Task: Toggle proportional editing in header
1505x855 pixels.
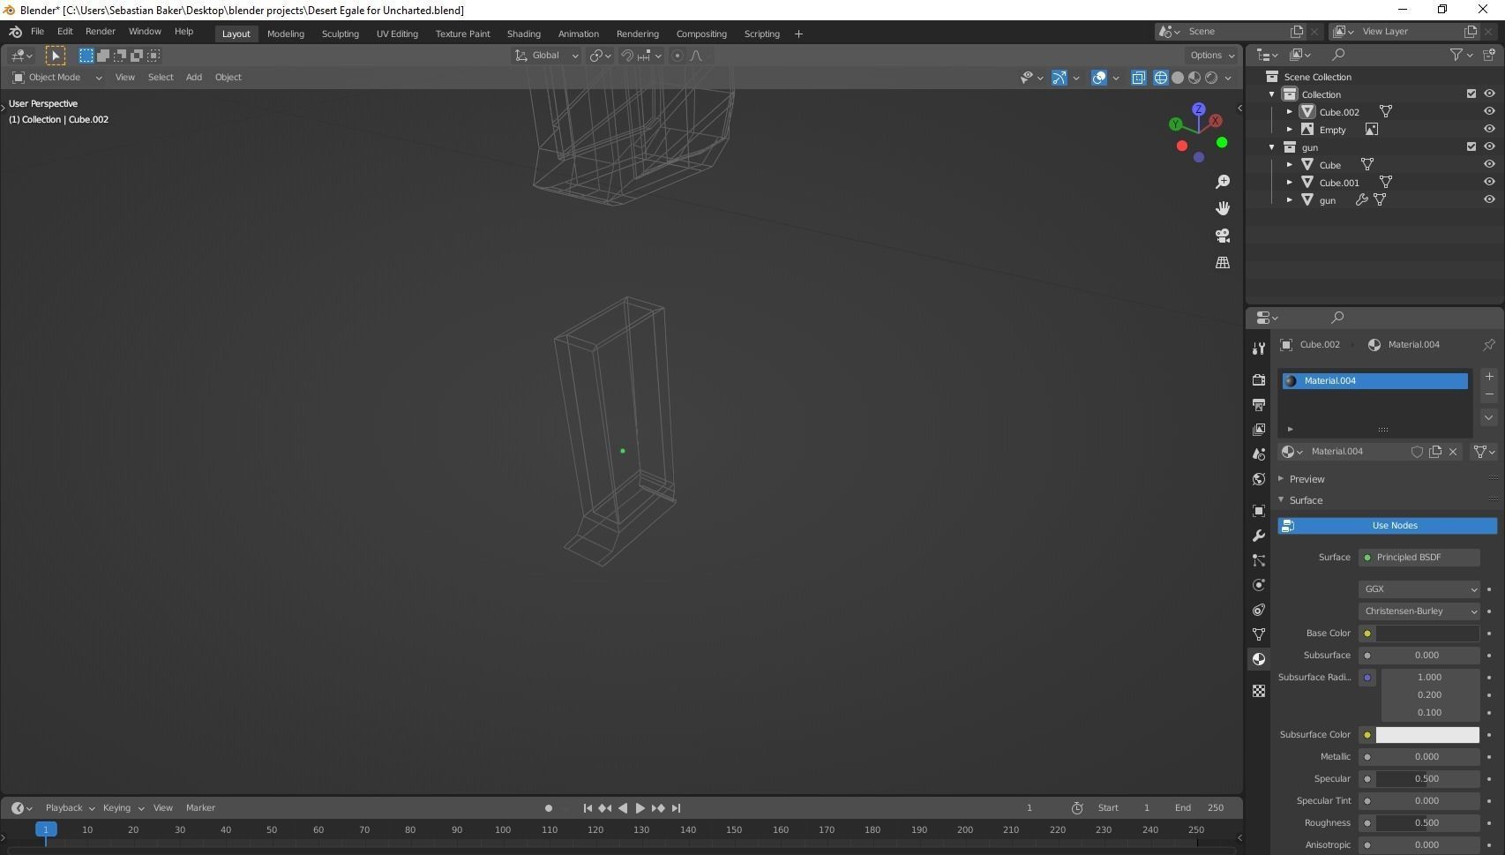Action: pyautogui.click(x=678, y=56)
